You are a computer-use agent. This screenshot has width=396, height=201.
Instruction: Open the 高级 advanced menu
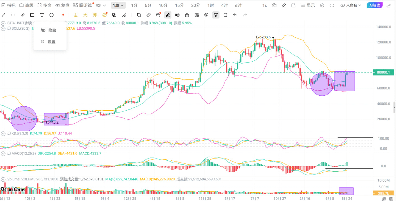(26, 5)
